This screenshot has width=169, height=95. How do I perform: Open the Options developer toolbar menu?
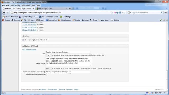(115, 20)
